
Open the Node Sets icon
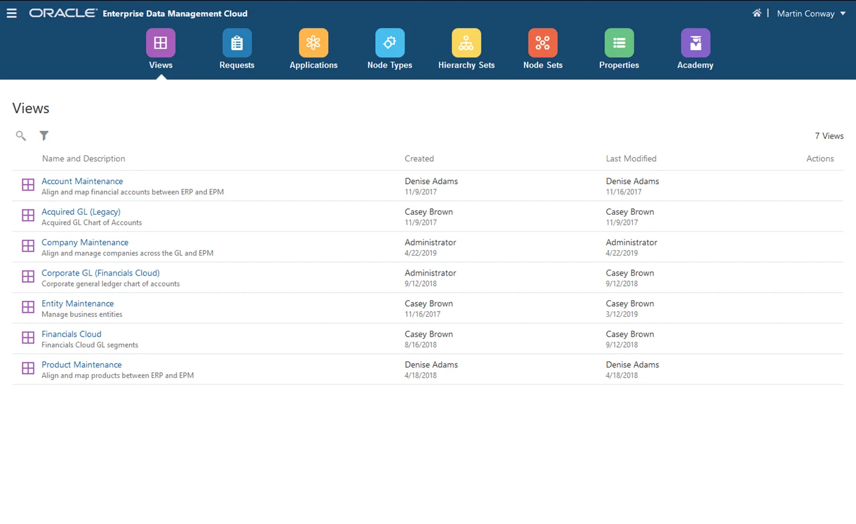[x=543, y=43]
